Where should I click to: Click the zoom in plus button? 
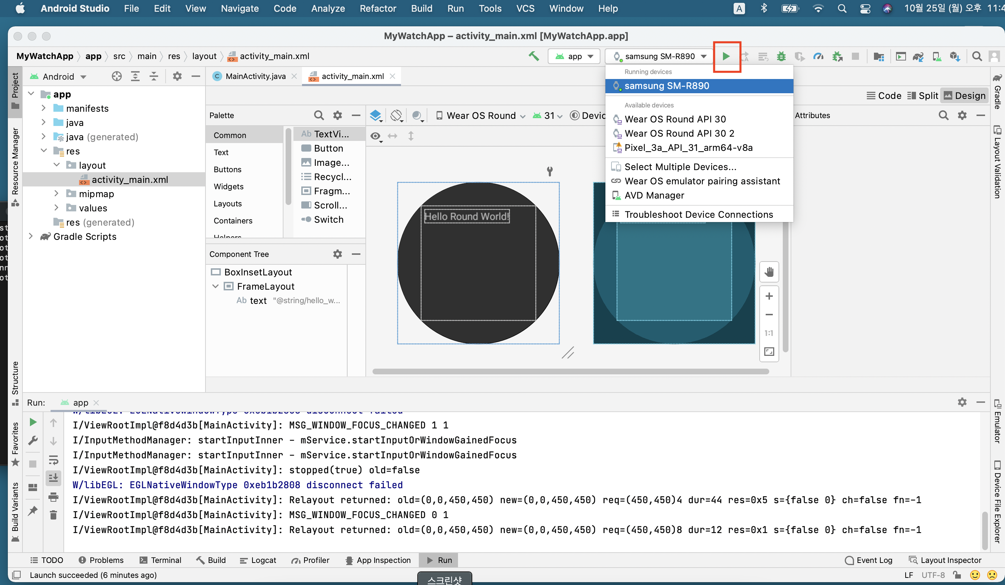coord(769,296)
